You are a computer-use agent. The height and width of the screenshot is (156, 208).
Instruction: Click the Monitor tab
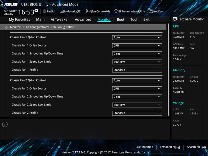pyautogui.click(x=104, y=20)
